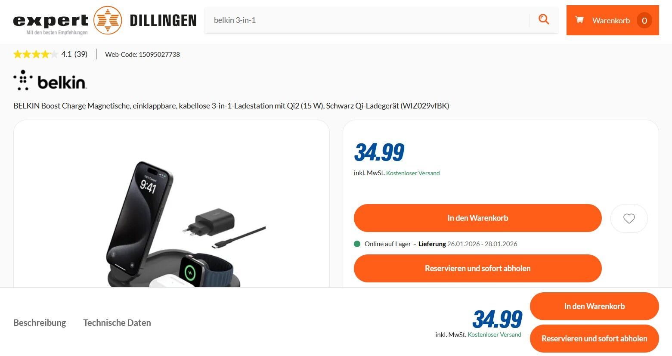Click the orange magnifier search icon
The height and width of the screenshot is (356, 672).
tap(544, 20)
